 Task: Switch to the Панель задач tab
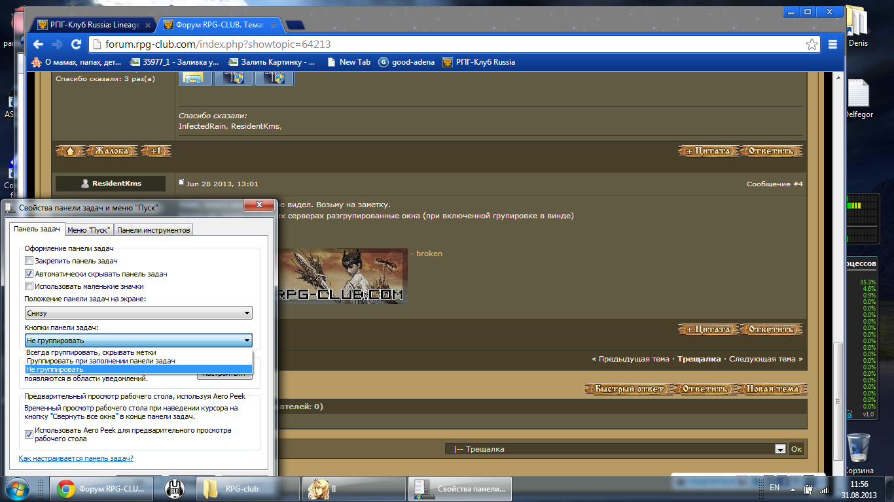coord(37,229)
